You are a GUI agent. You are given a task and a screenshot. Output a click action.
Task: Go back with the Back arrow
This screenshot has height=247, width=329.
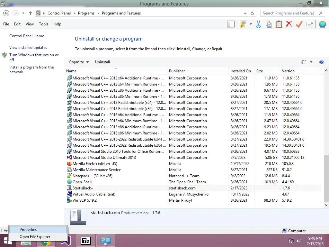click(x=6, y=13)
